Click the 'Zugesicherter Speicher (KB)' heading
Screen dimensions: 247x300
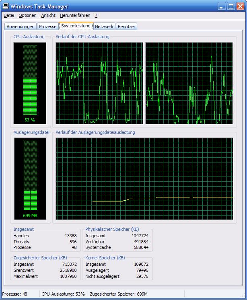point(40,258)
